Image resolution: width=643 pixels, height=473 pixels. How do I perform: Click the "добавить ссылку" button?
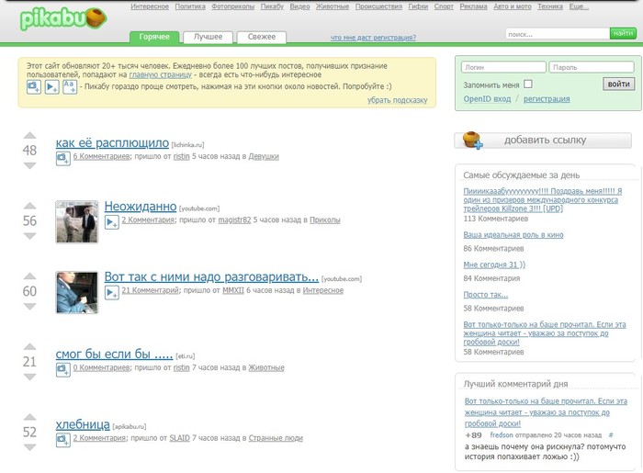point(544,141)
